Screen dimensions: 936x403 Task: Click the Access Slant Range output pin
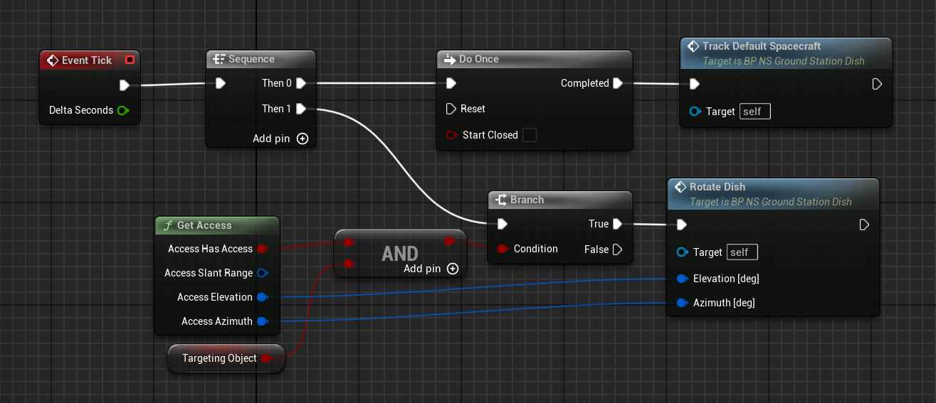pyautogui.click(x=261, y=273)
